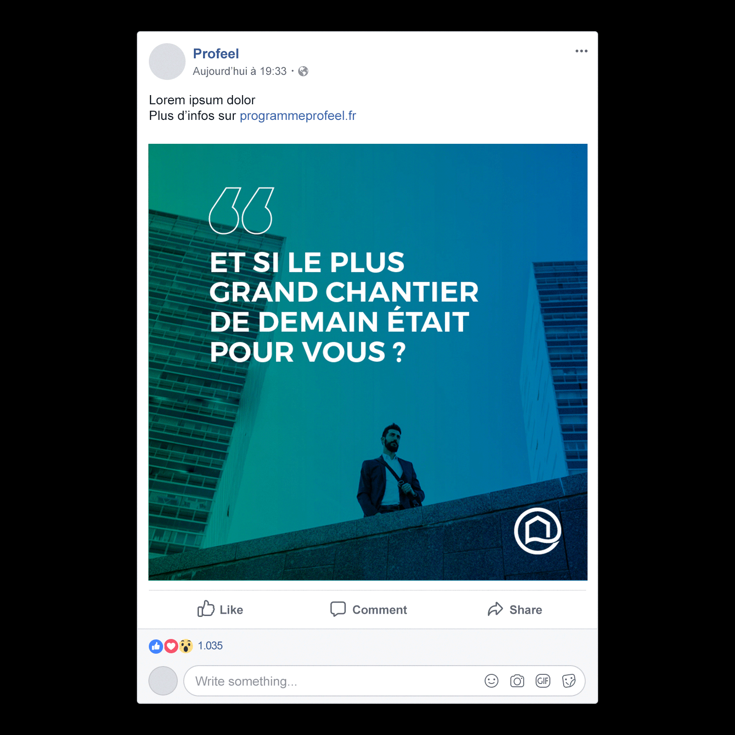Click the wow face reaction icon
735x735 pixels.
tap(186, 646)
